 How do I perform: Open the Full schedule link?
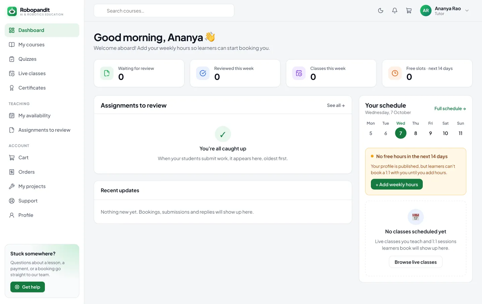[450, 109]
